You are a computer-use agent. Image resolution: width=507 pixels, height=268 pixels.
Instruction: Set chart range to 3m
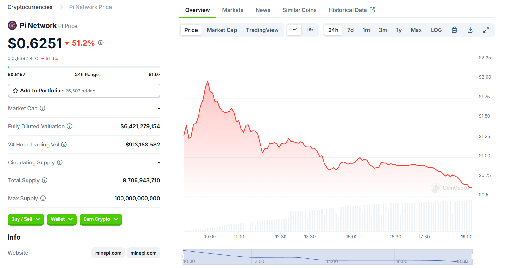point(383,30)
